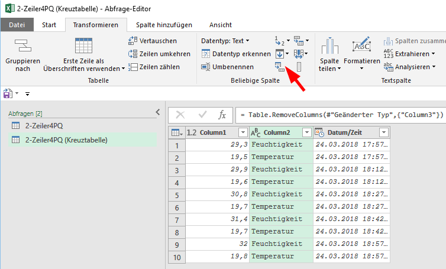Click the cell with value 19,8
Viewport: 446px width, 269px height.
click(217, 256)
